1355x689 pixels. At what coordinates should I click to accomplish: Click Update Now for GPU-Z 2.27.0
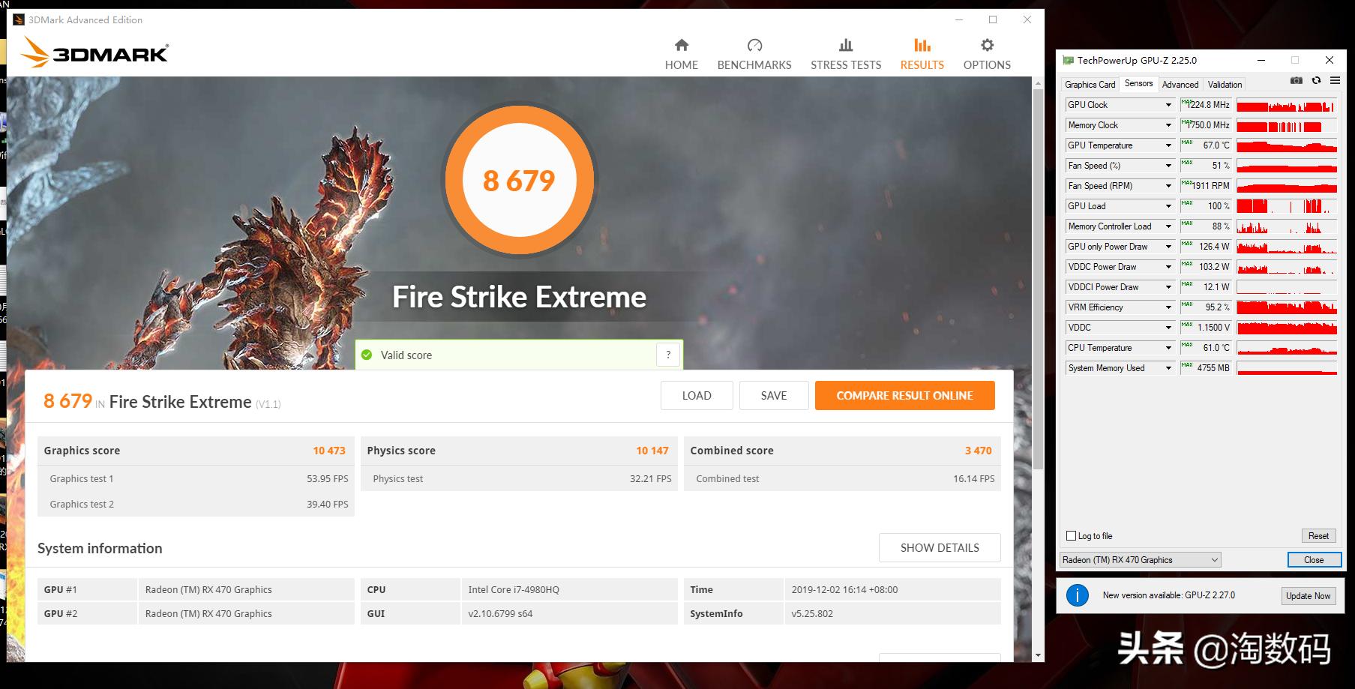[1308, 596]
